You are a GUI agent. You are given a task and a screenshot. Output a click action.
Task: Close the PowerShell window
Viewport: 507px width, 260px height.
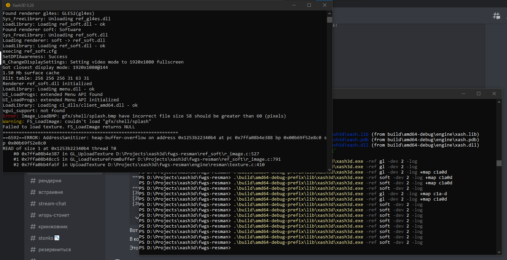point(494,94)
